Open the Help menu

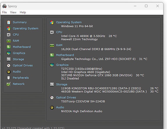pos(23,12)
